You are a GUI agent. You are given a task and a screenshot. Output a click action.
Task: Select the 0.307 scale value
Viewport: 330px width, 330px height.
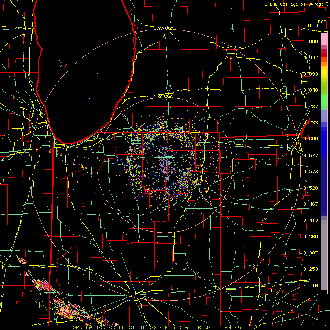tap(311, 253)
